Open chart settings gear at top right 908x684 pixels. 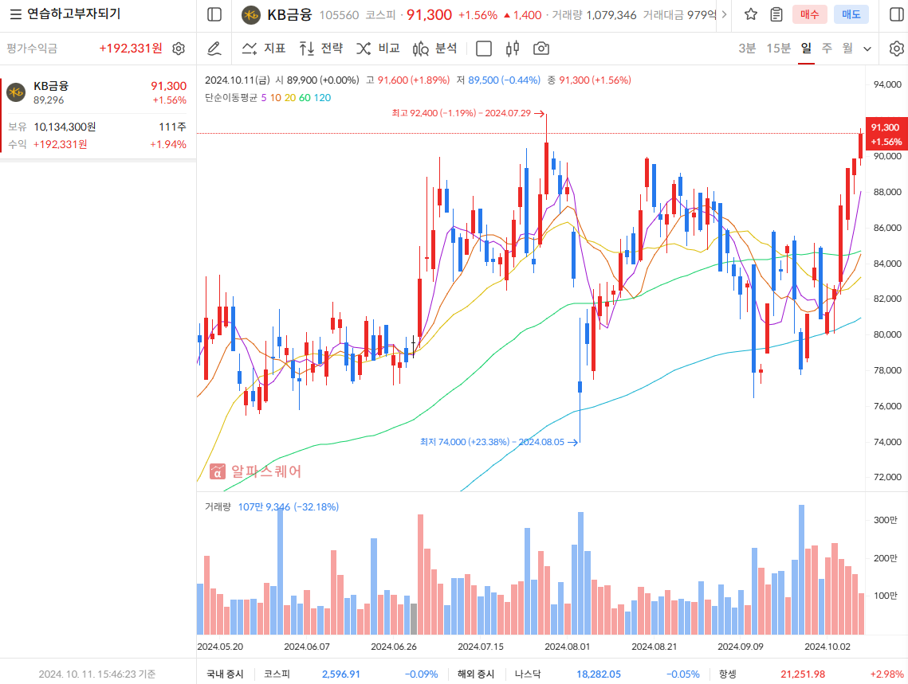tap(896, 49)
